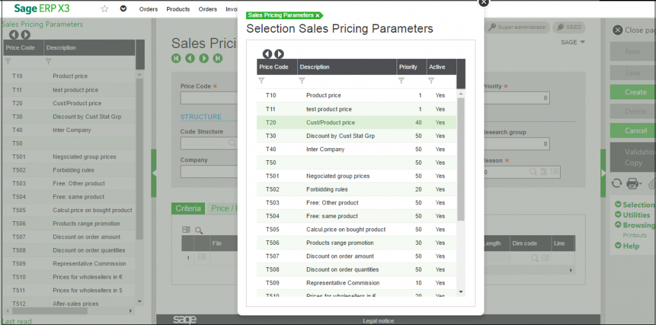Filter the Active column in dialog

click(x=431, y=81)
